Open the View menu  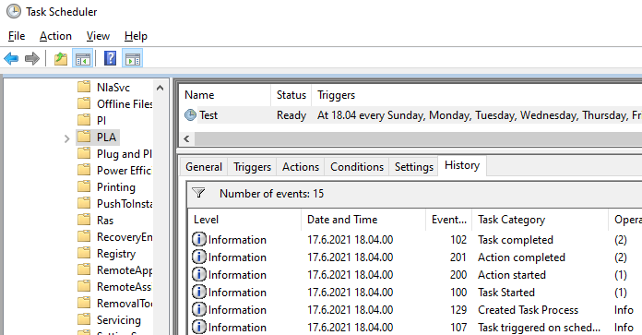point(99,36)
